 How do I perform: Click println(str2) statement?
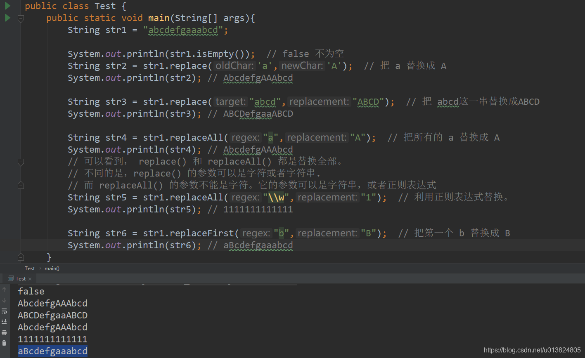click(135, 78)
